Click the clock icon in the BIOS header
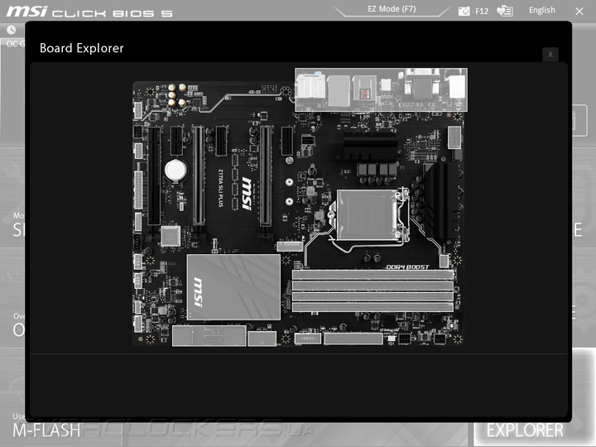This screenshot has height=447, width=596. tap(12, 30)
